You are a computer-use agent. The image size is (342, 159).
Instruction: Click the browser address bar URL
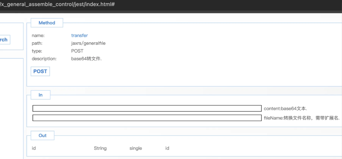(x=58, y=5)
